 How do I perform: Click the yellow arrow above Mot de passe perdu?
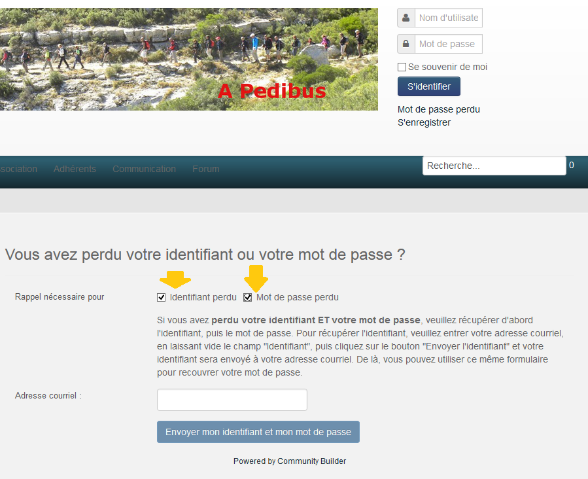click(256, 278)
